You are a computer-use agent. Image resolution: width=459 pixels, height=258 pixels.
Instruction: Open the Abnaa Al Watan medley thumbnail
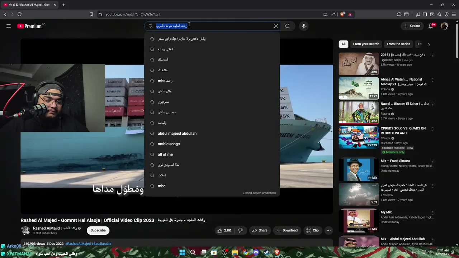359,88
